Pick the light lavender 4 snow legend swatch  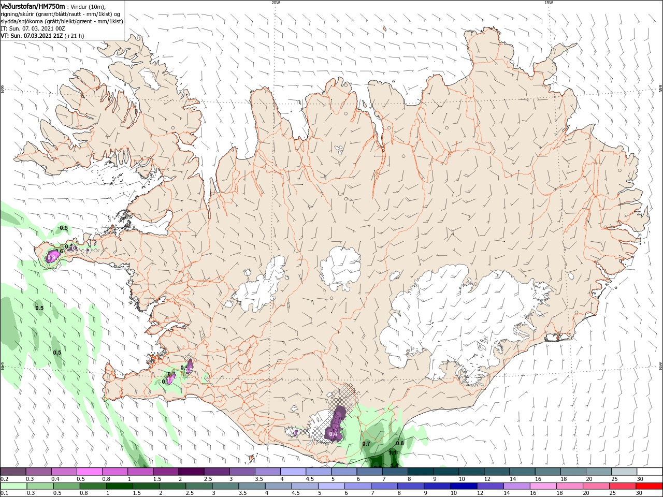pyautogui.click(x=293, y=472)
